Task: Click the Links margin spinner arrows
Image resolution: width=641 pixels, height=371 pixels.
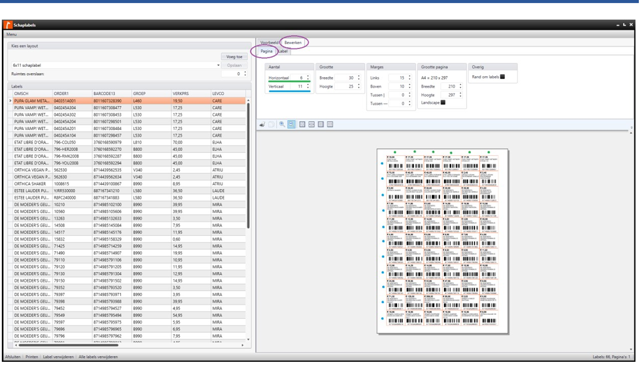Action: coord(410,78)
